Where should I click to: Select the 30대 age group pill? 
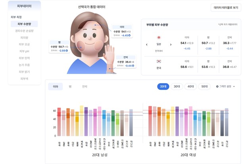(177, 86)
